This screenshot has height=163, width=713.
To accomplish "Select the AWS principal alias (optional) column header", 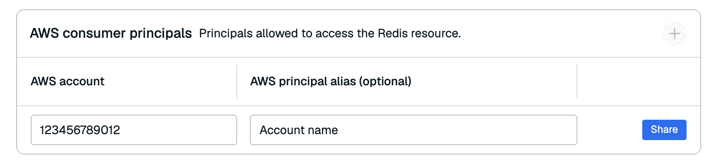I will (331, 81).
